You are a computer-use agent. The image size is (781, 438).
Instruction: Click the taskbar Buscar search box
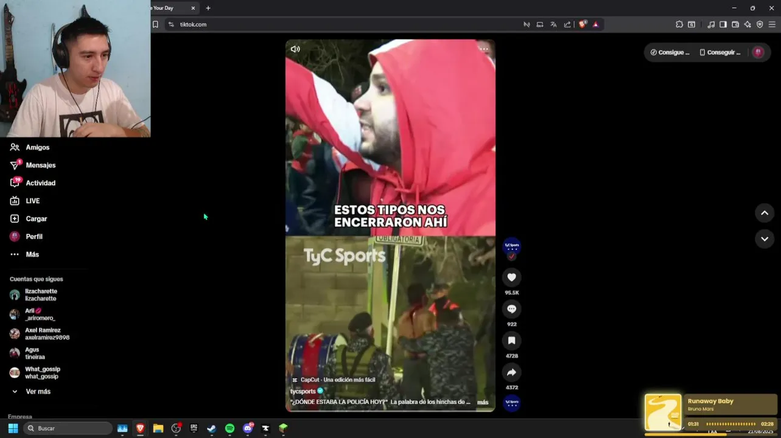68,428
